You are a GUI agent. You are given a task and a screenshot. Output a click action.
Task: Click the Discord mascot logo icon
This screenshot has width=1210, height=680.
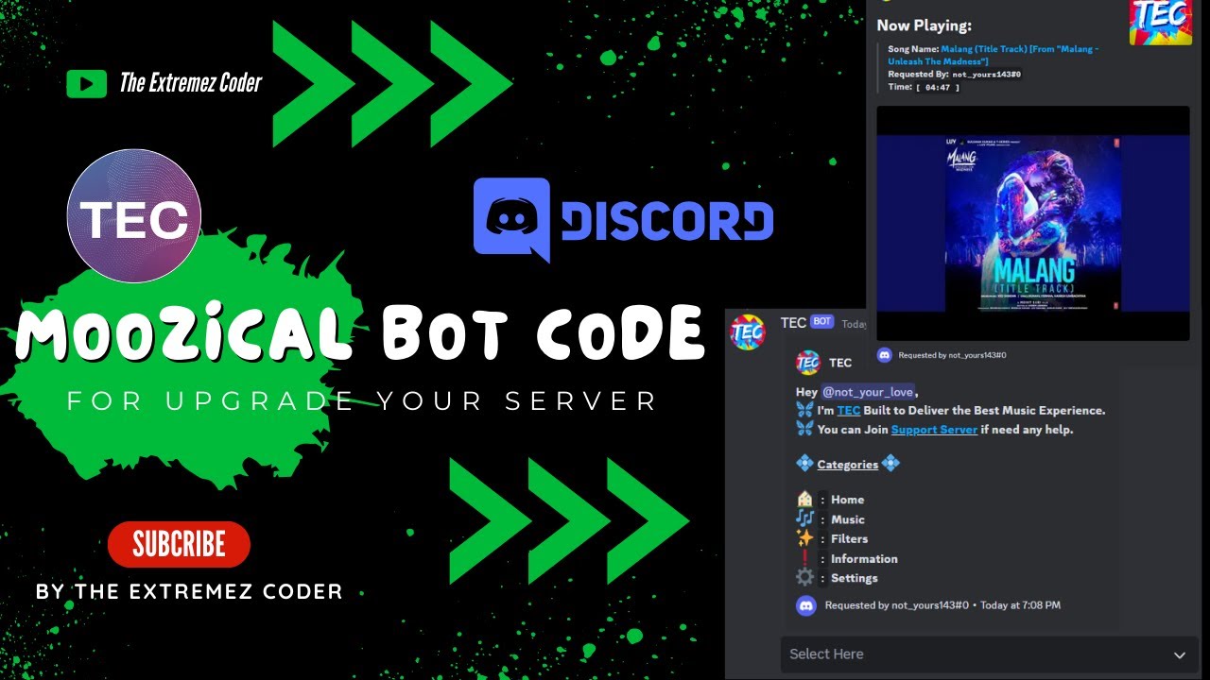coord(511,219)
